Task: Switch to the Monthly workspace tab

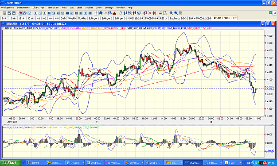Action: [82, 18]
